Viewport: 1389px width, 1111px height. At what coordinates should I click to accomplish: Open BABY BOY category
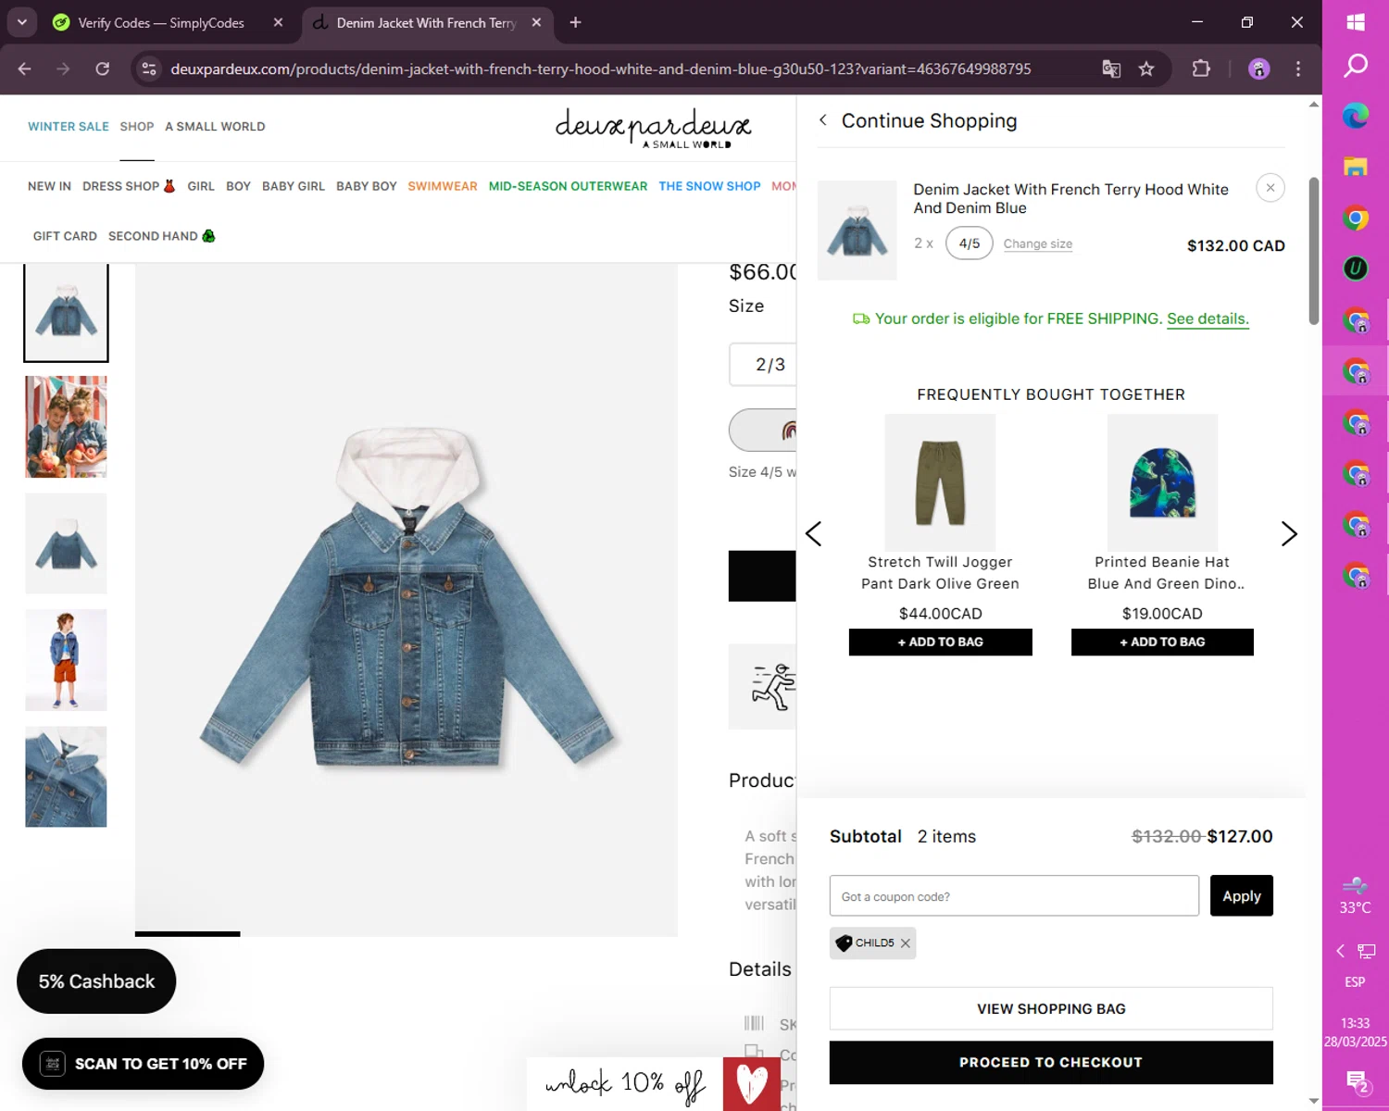tap(367, 186)
